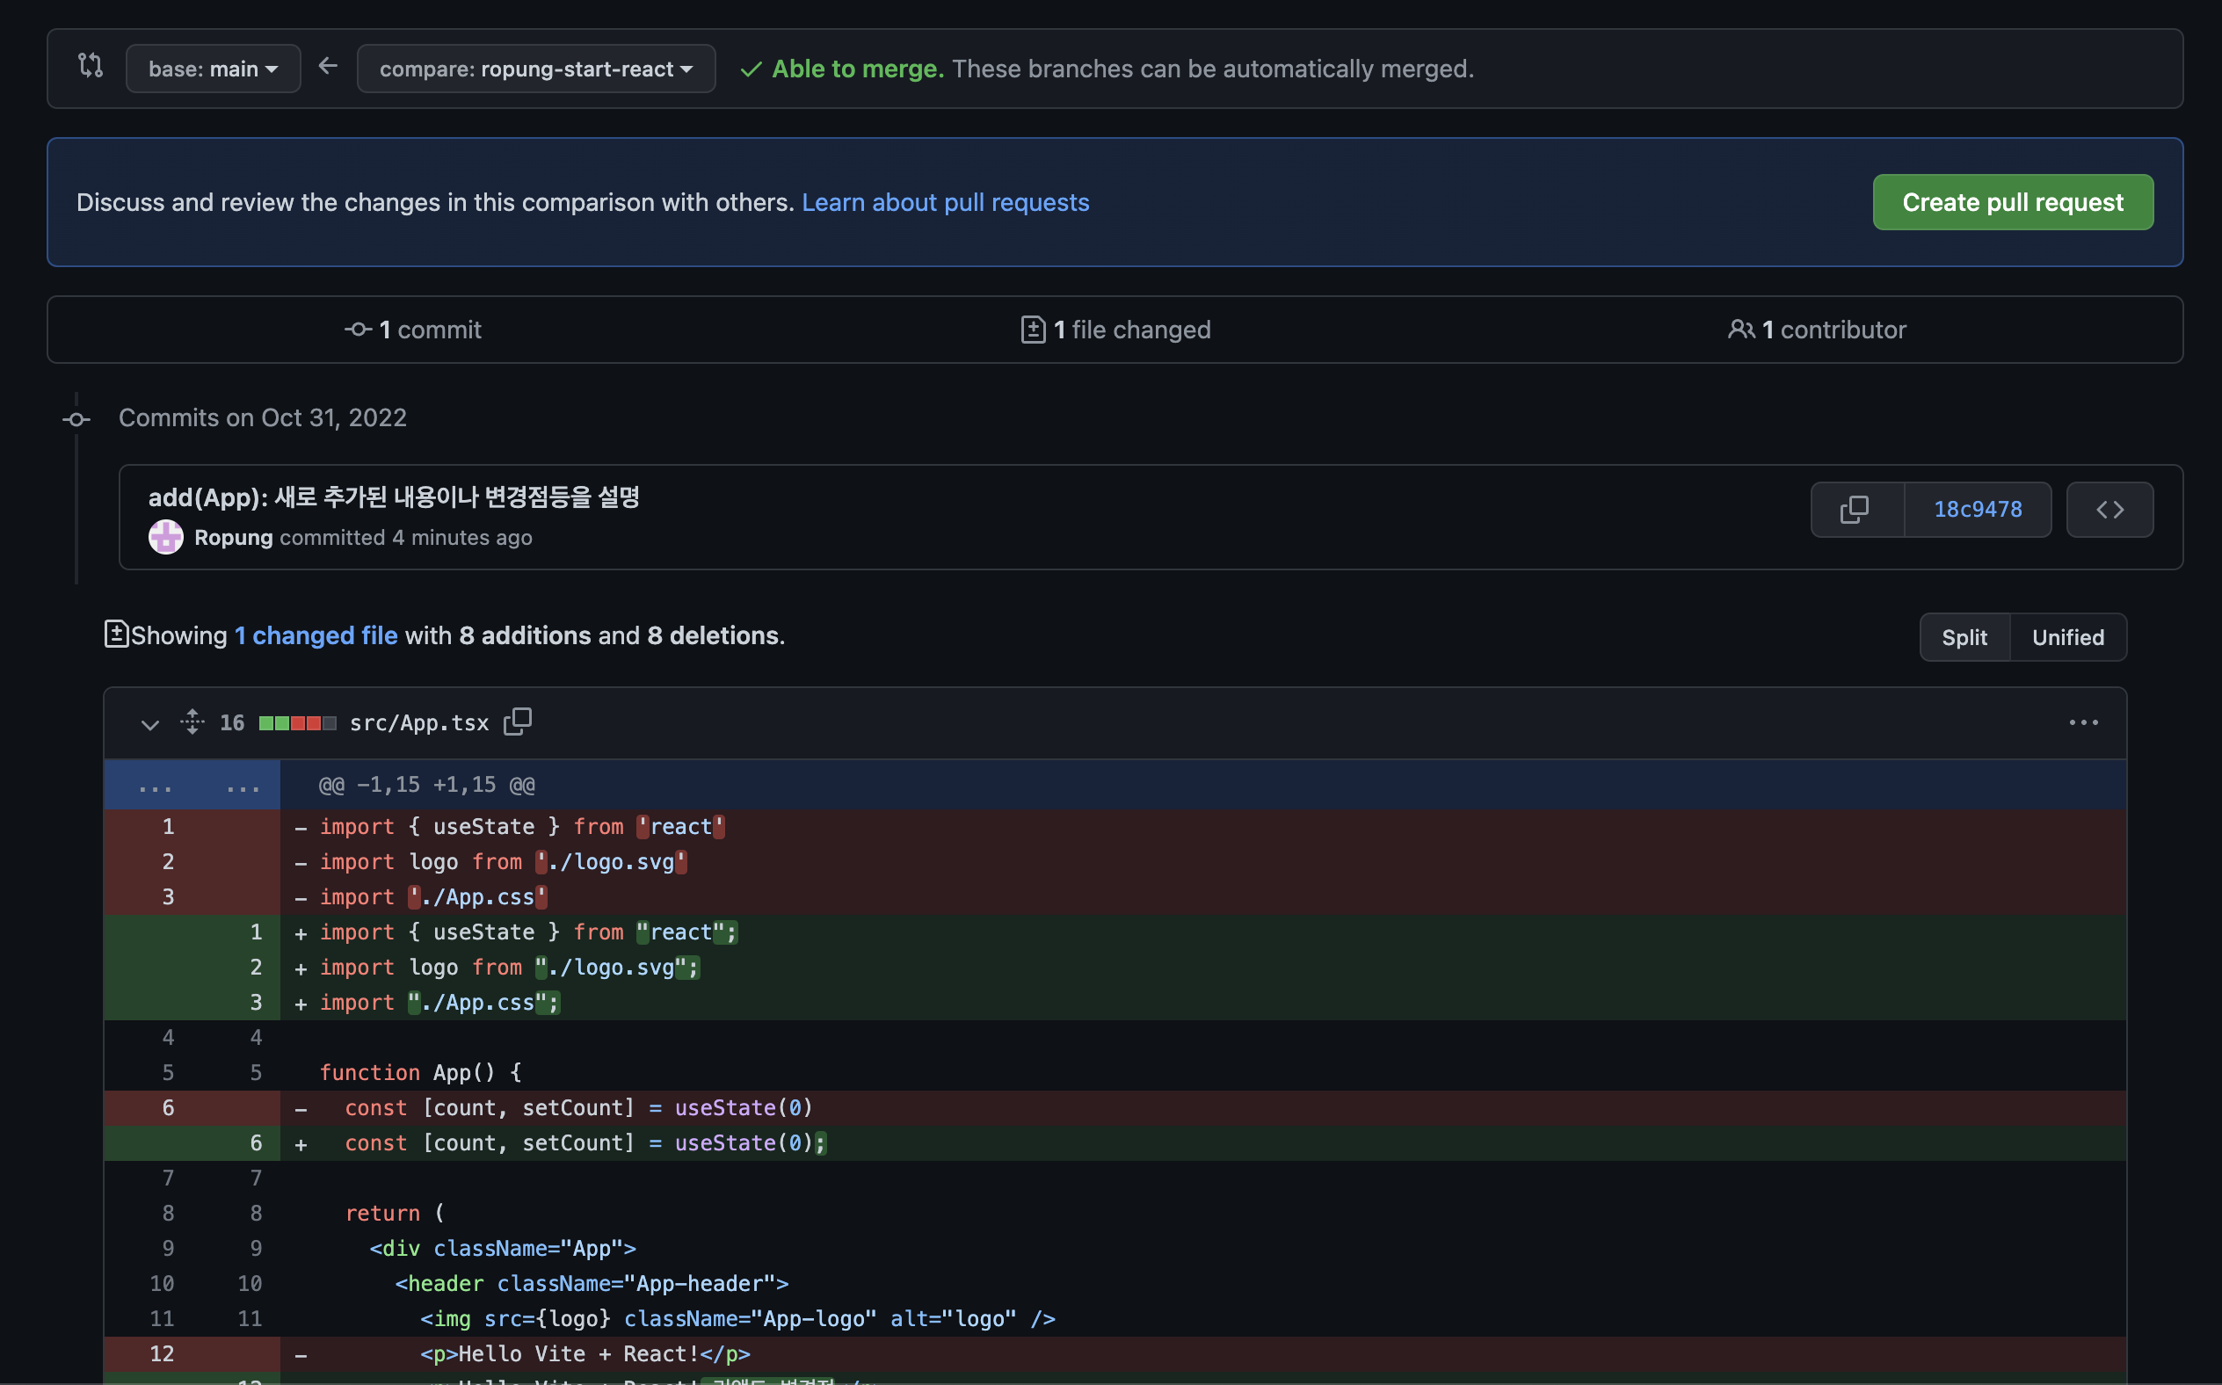2222x1385 pixels.
Task: Open compare: ropung-start-react dropdown
Action: tap(536, 69)
